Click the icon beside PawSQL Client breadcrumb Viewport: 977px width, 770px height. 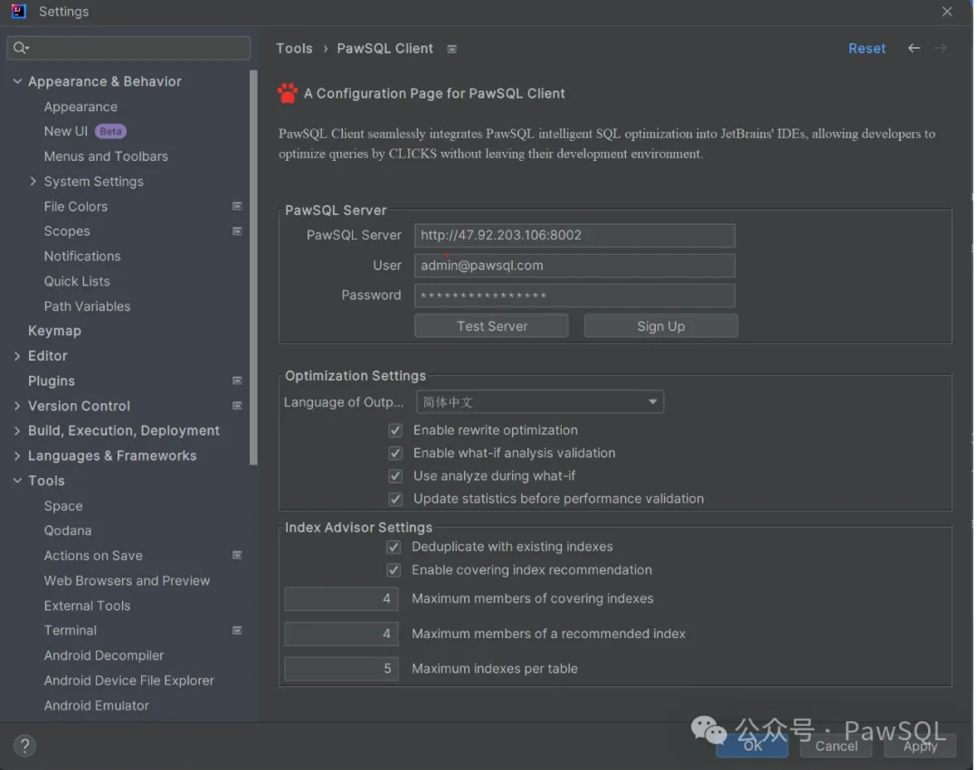[451, 49]
